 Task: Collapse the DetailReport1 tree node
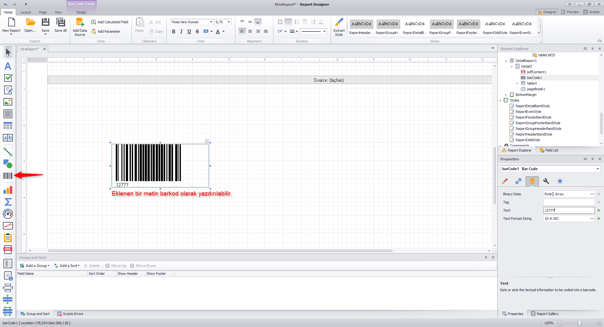pos(506,61)
